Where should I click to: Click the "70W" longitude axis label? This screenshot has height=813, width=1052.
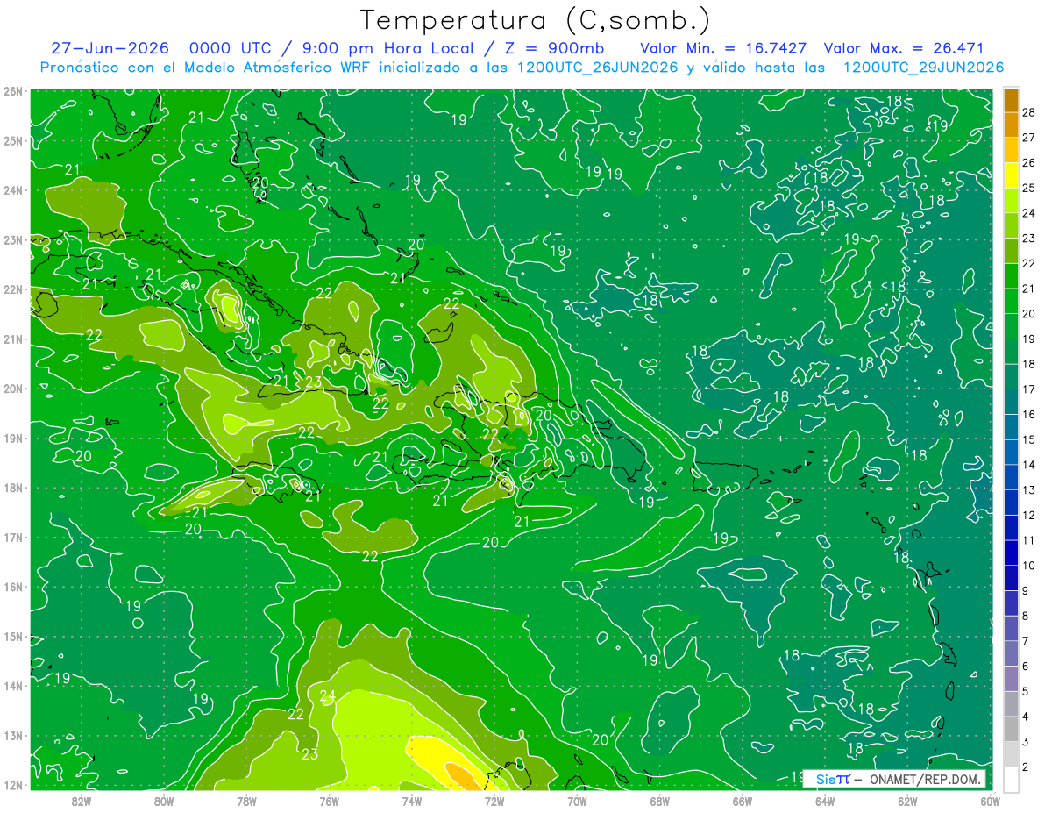pos(577,800)
